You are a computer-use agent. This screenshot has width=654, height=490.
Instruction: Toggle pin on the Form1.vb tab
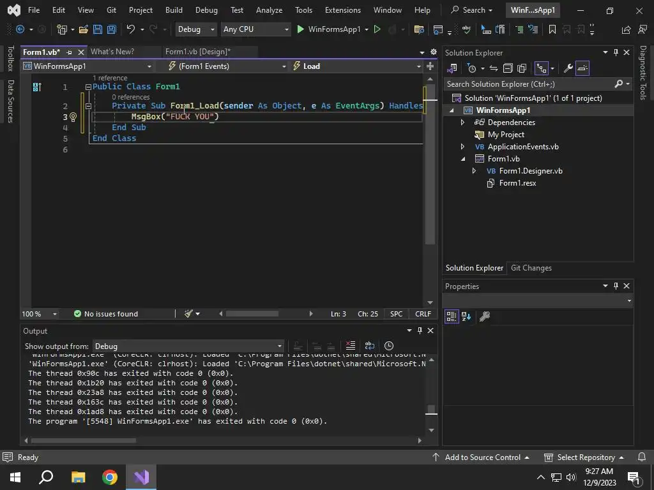[x=69, y=52]
